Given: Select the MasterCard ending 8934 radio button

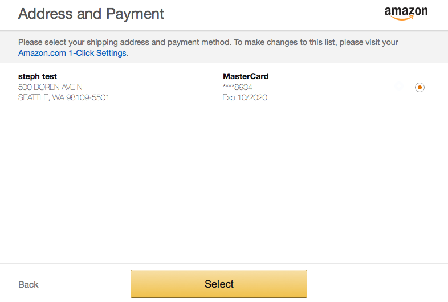Looking at the screenshot, I should (x=420, y=87).
